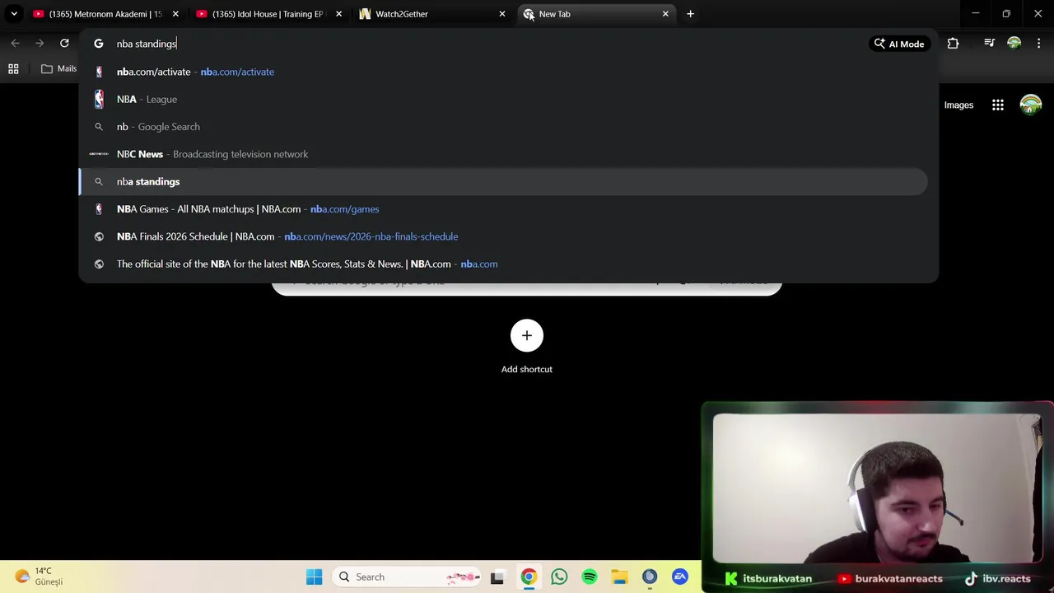Open the Chrome three-dot menu
The width and height of the screenshot is (1054, 593).
[1039, 43]
